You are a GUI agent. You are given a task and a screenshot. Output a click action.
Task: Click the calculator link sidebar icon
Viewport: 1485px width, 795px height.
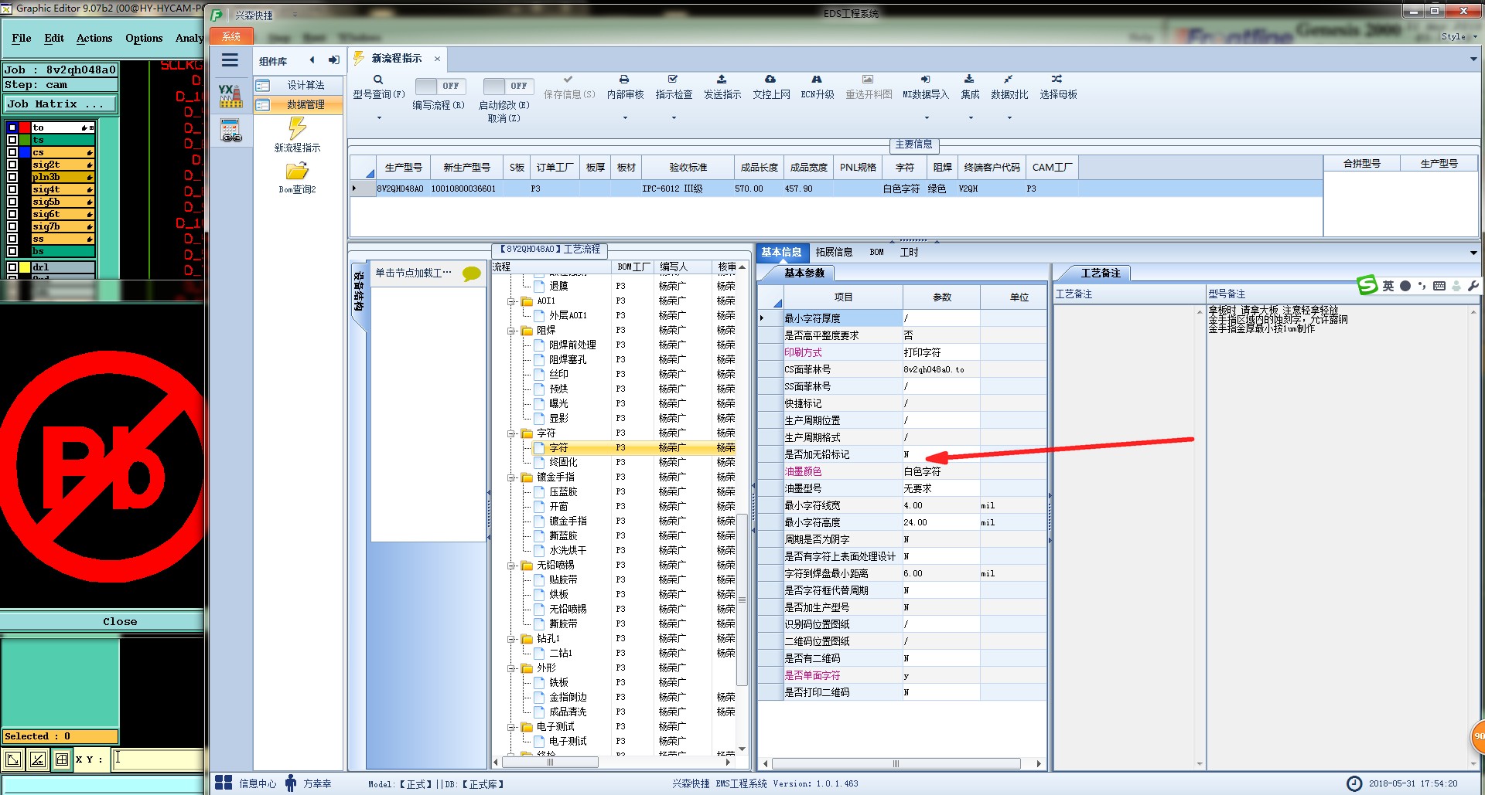click(x=230, y=131)
